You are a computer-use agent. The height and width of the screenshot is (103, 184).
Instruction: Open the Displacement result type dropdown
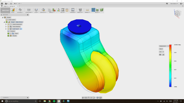point(164,46)
